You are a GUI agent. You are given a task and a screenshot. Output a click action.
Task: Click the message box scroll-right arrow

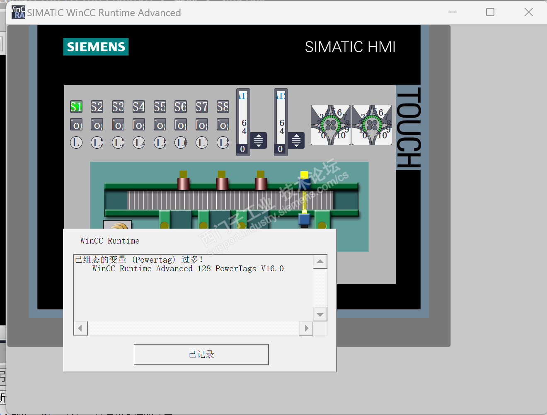306,328
